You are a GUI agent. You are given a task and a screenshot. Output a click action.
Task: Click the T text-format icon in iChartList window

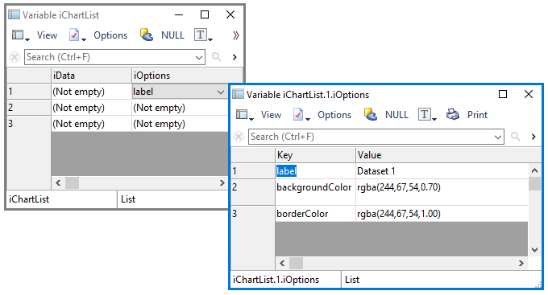click(x=202, y=35)
